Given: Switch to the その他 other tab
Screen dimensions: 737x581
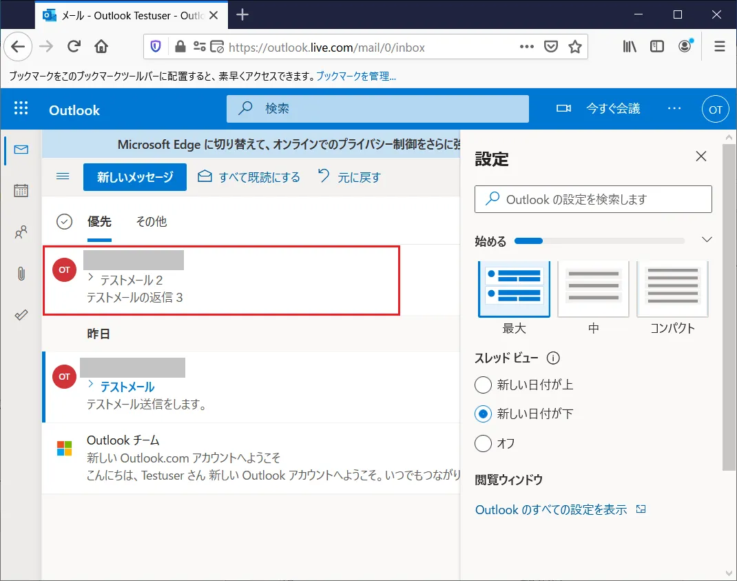Looking at the screenshot, I should coord(152,222).
